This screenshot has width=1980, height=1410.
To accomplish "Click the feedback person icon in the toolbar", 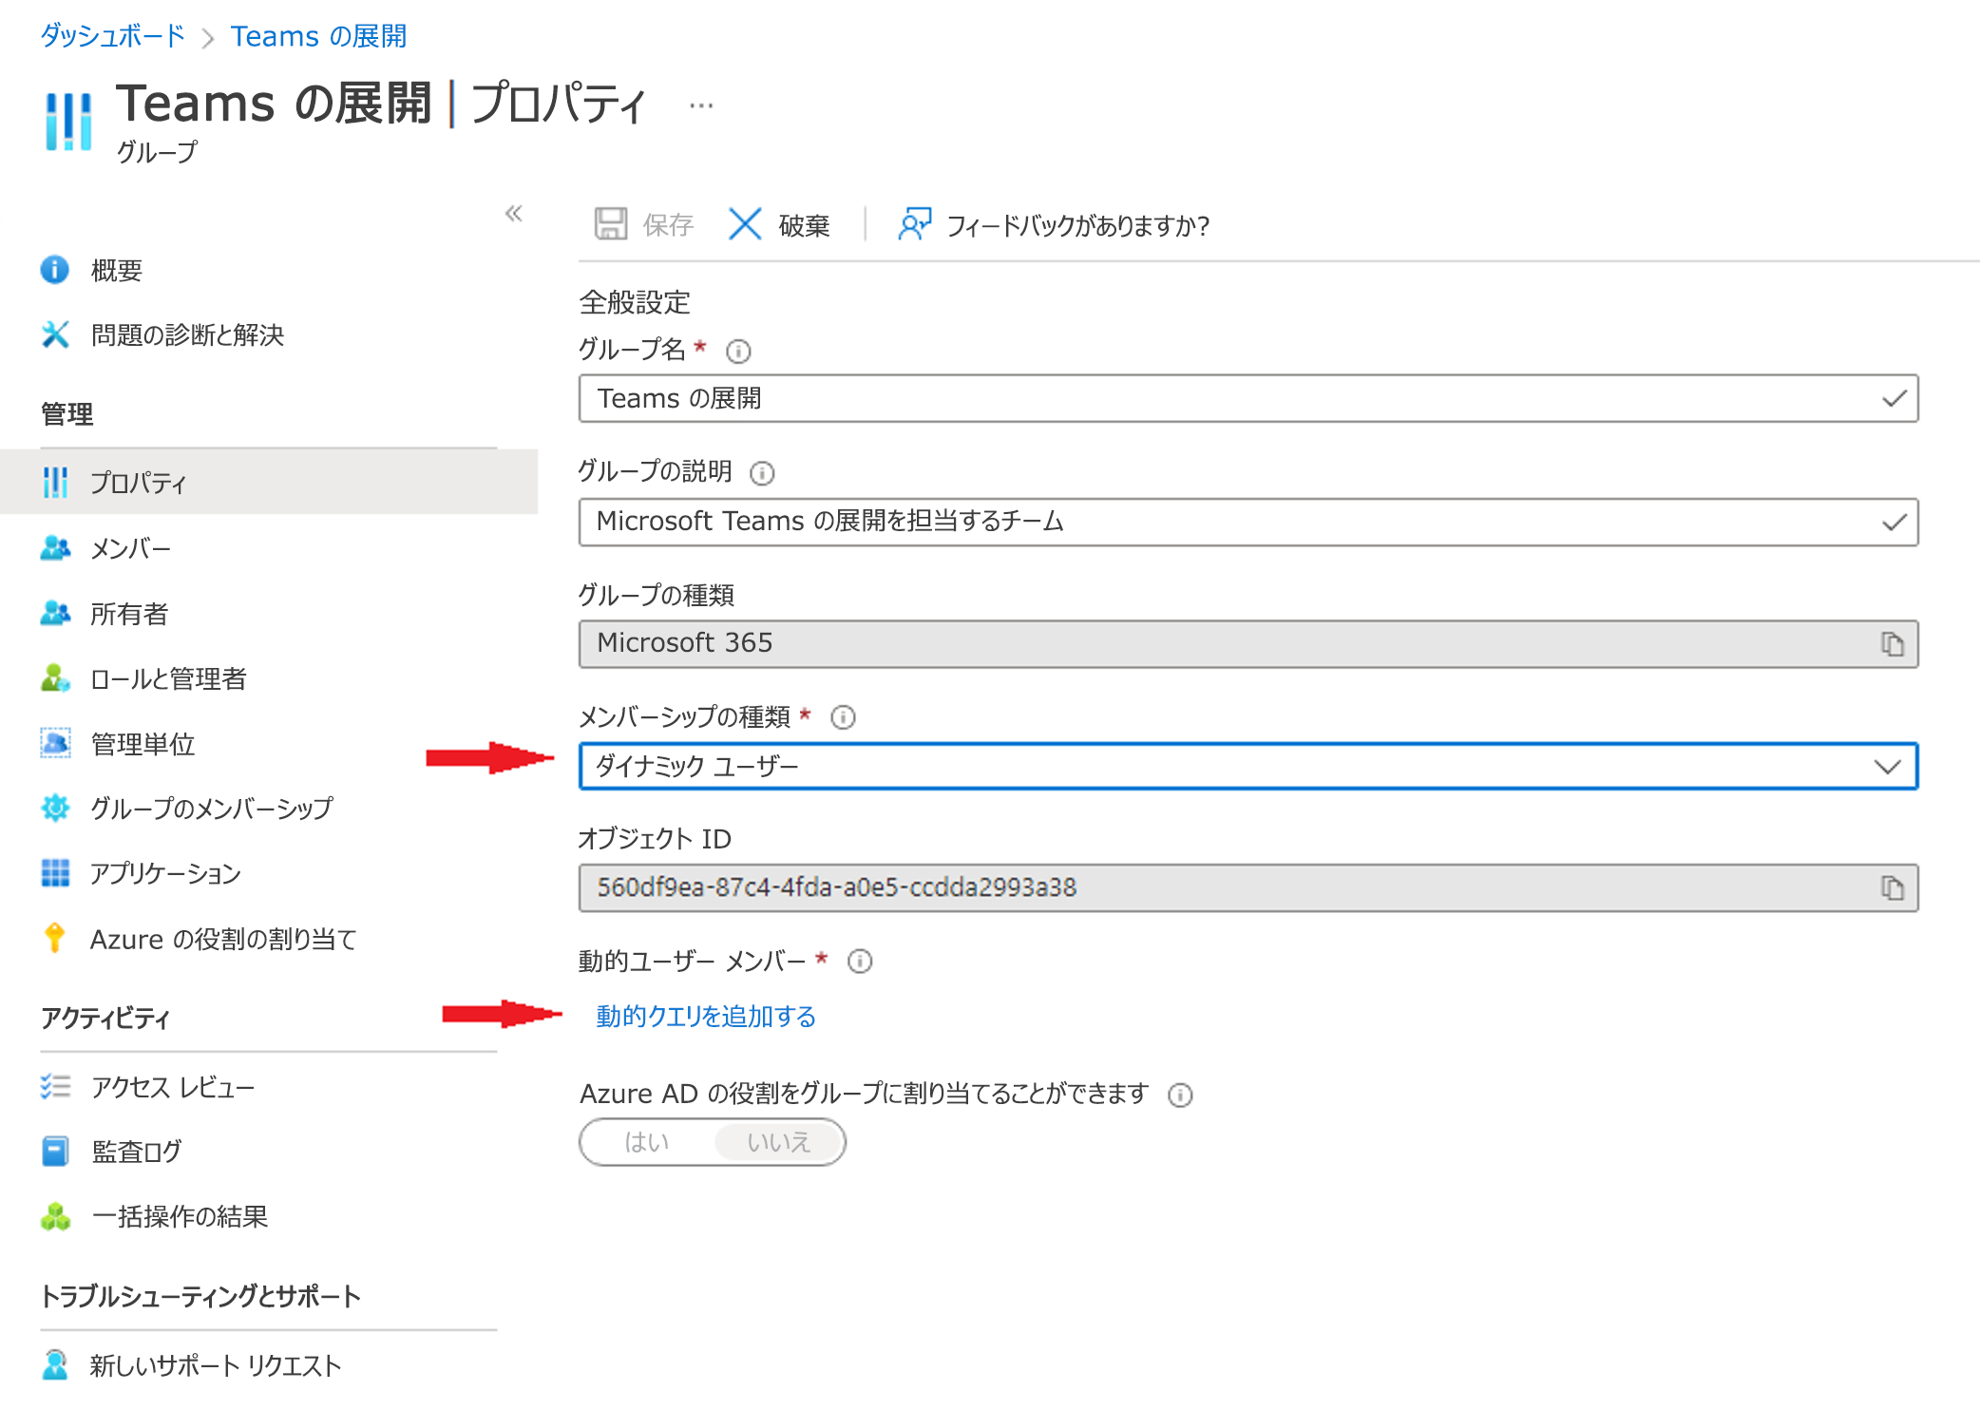I will point(915,224).
